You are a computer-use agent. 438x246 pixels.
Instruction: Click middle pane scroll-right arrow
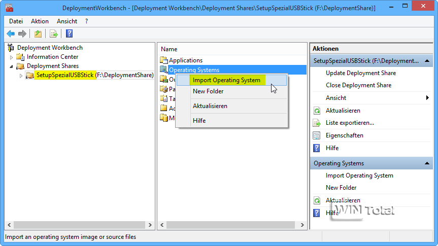[302, 225]
